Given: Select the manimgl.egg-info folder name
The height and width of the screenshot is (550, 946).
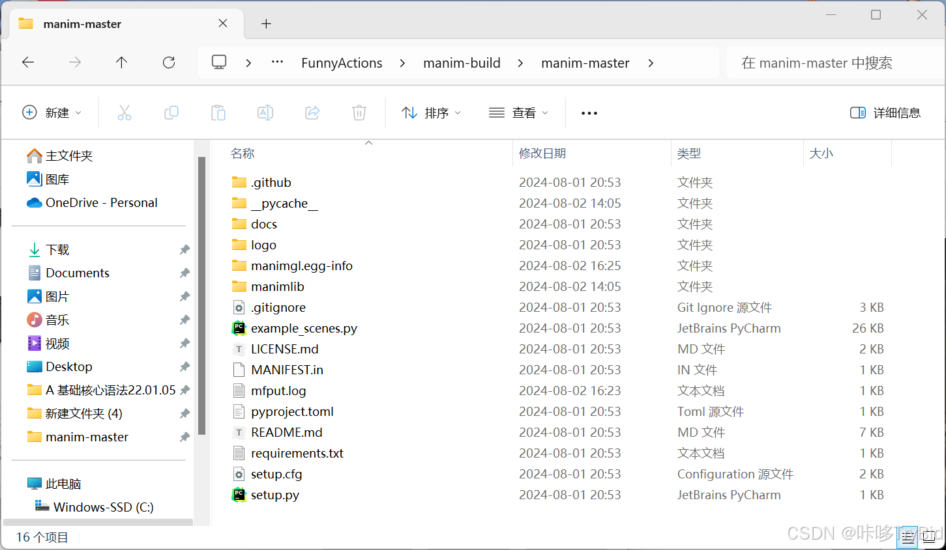Looking at the screenshot, I should (302, 266).
